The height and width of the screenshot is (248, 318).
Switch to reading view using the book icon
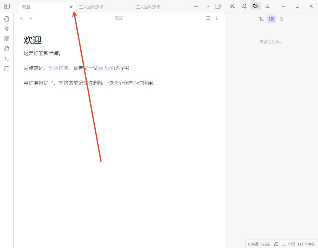point(208,18)
